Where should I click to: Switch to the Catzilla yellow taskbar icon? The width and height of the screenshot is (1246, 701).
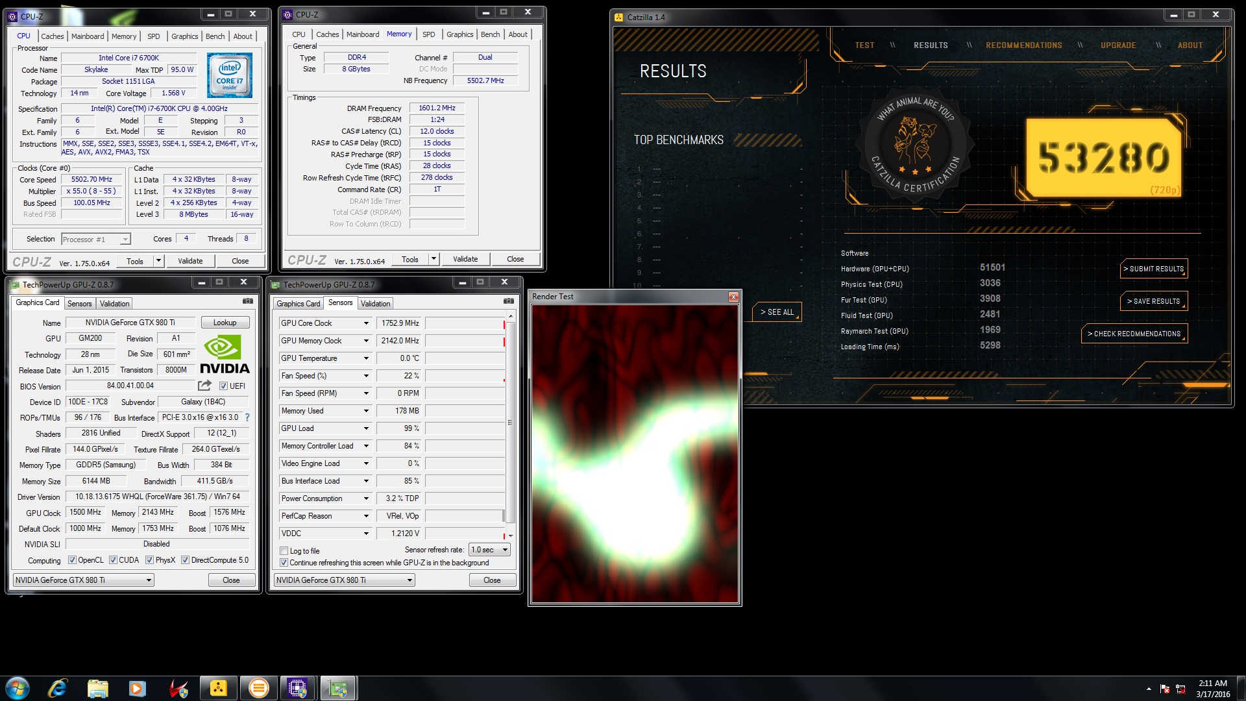click(219, 688)
